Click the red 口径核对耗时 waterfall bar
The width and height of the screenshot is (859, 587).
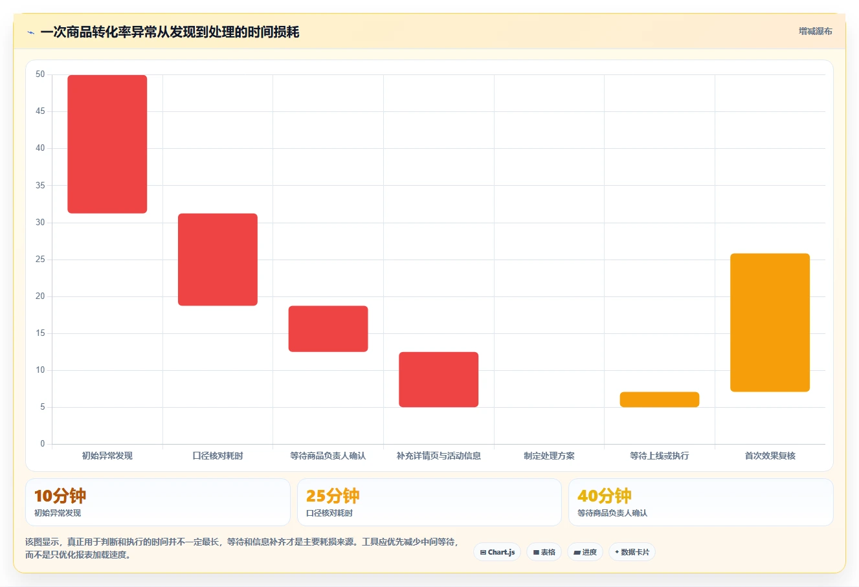pyautogui.click(x=218, y=260)
